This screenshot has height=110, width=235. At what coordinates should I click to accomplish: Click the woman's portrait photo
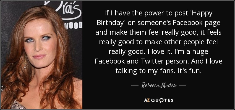[x=42, y=55]
